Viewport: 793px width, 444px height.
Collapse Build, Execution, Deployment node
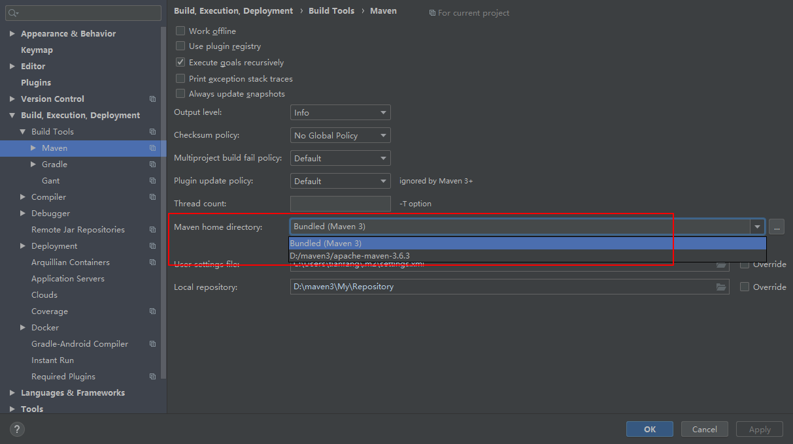coord(12,116)
